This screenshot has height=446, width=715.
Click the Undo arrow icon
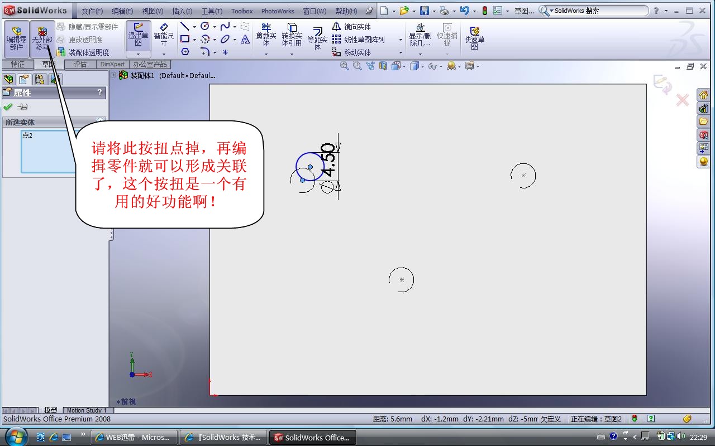tap(464, 11)
